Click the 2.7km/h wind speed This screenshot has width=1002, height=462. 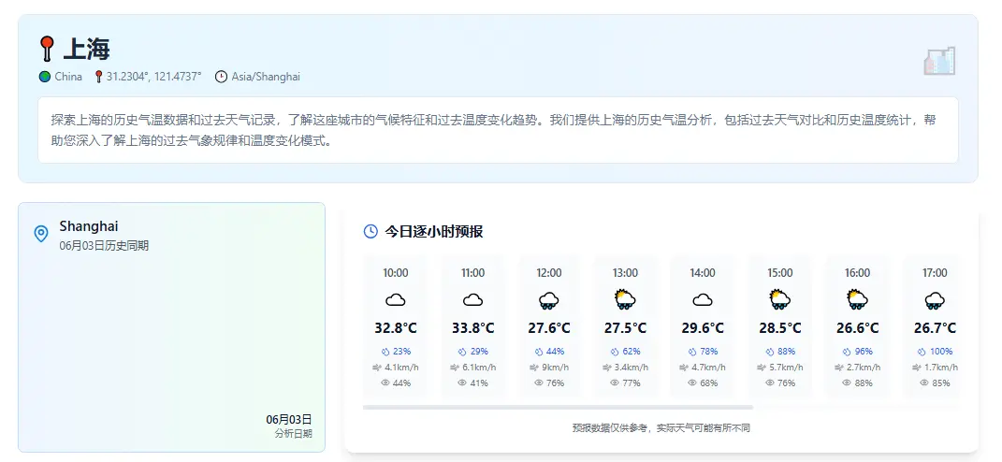tap(864, 368)
